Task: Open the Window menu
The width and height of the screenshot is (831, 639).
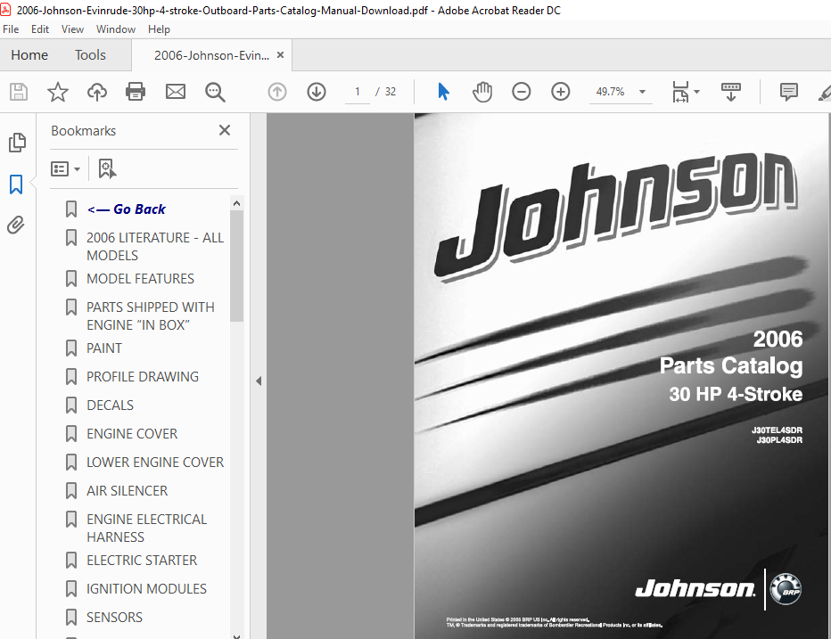Action: tap(116, 29)
